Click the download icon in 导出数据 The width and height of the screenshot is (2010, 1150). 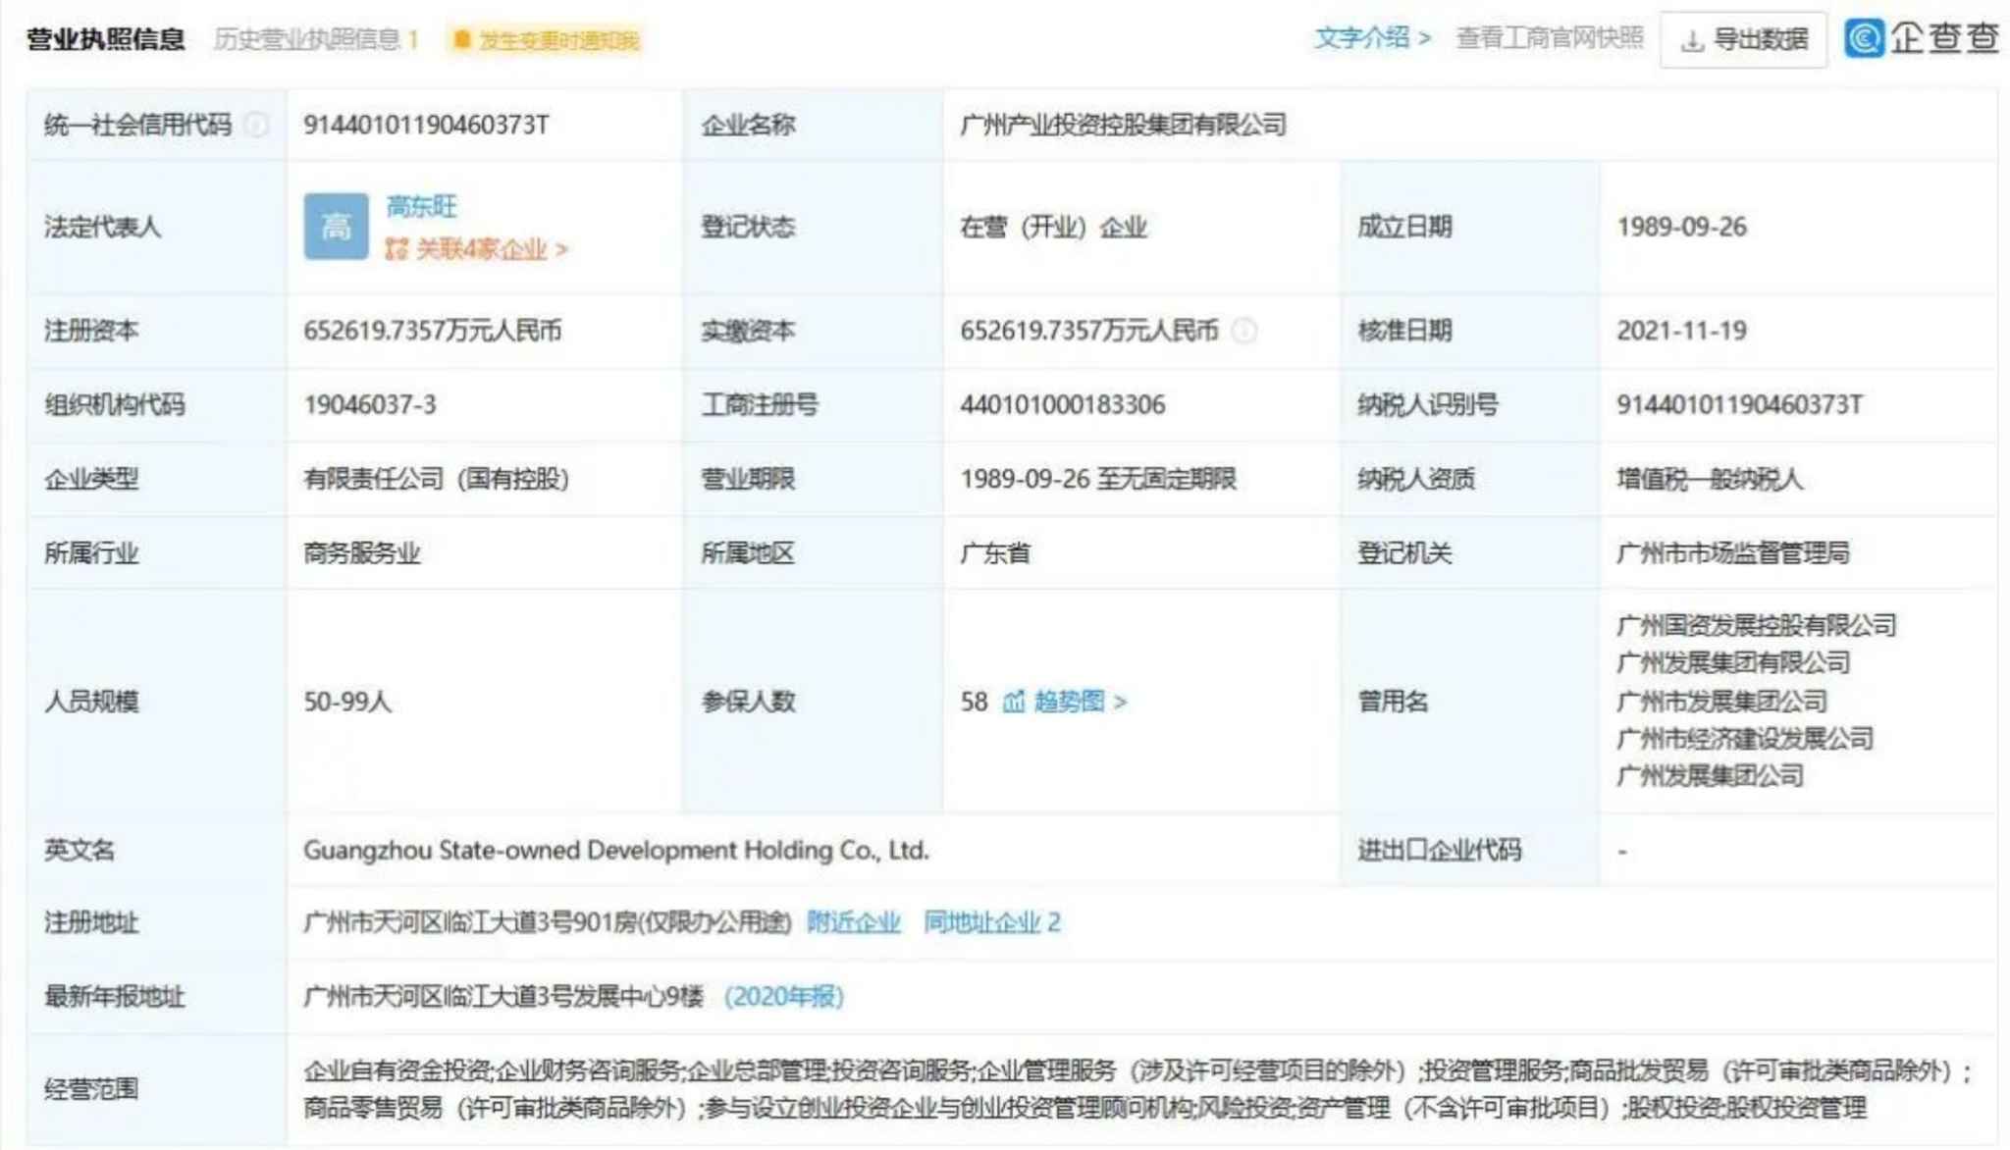1692,41
